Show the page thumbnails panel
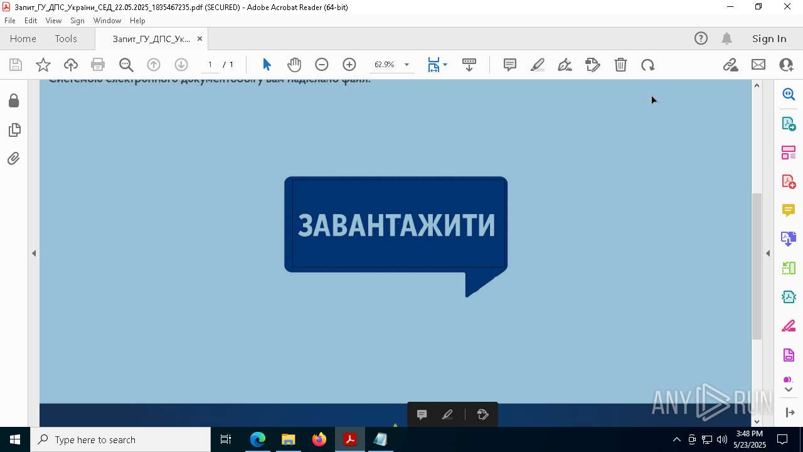This screenshot has height=452, width=803. pyautogui.click(x=14, y=129)
